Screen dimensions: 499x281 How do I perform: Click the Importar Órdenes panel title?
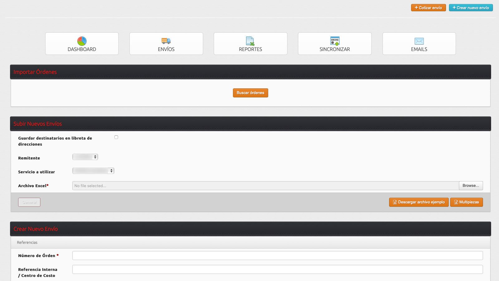click(35, 72)
